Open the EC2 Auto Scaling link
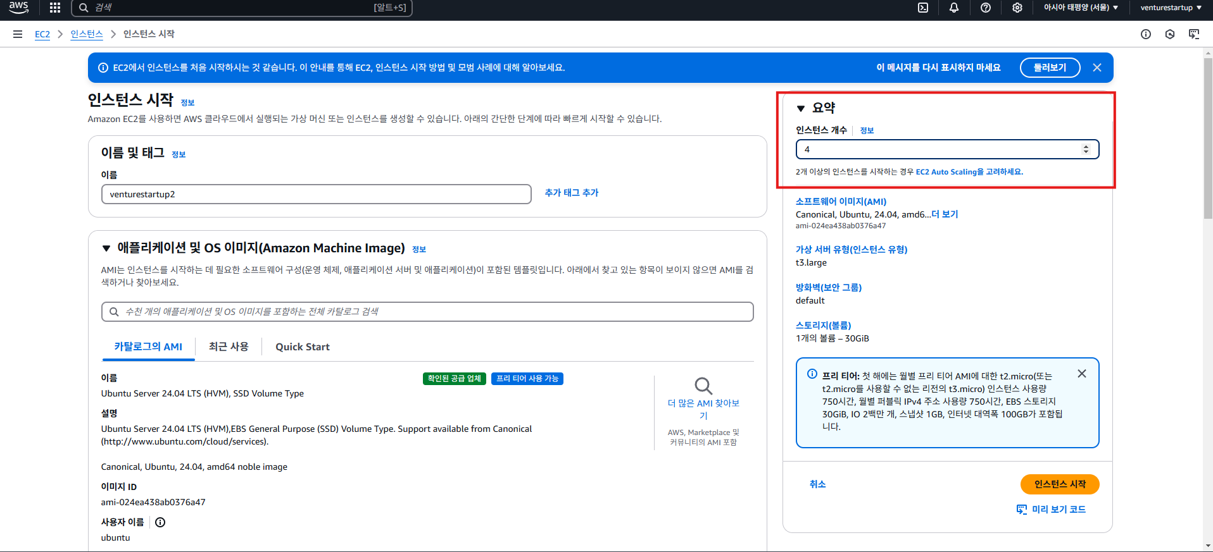 (x=969, y=172)
